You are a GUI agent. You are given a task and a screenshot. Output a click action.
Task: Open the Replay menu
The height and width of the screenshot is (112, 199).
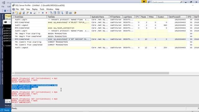(x=35, y=9)
